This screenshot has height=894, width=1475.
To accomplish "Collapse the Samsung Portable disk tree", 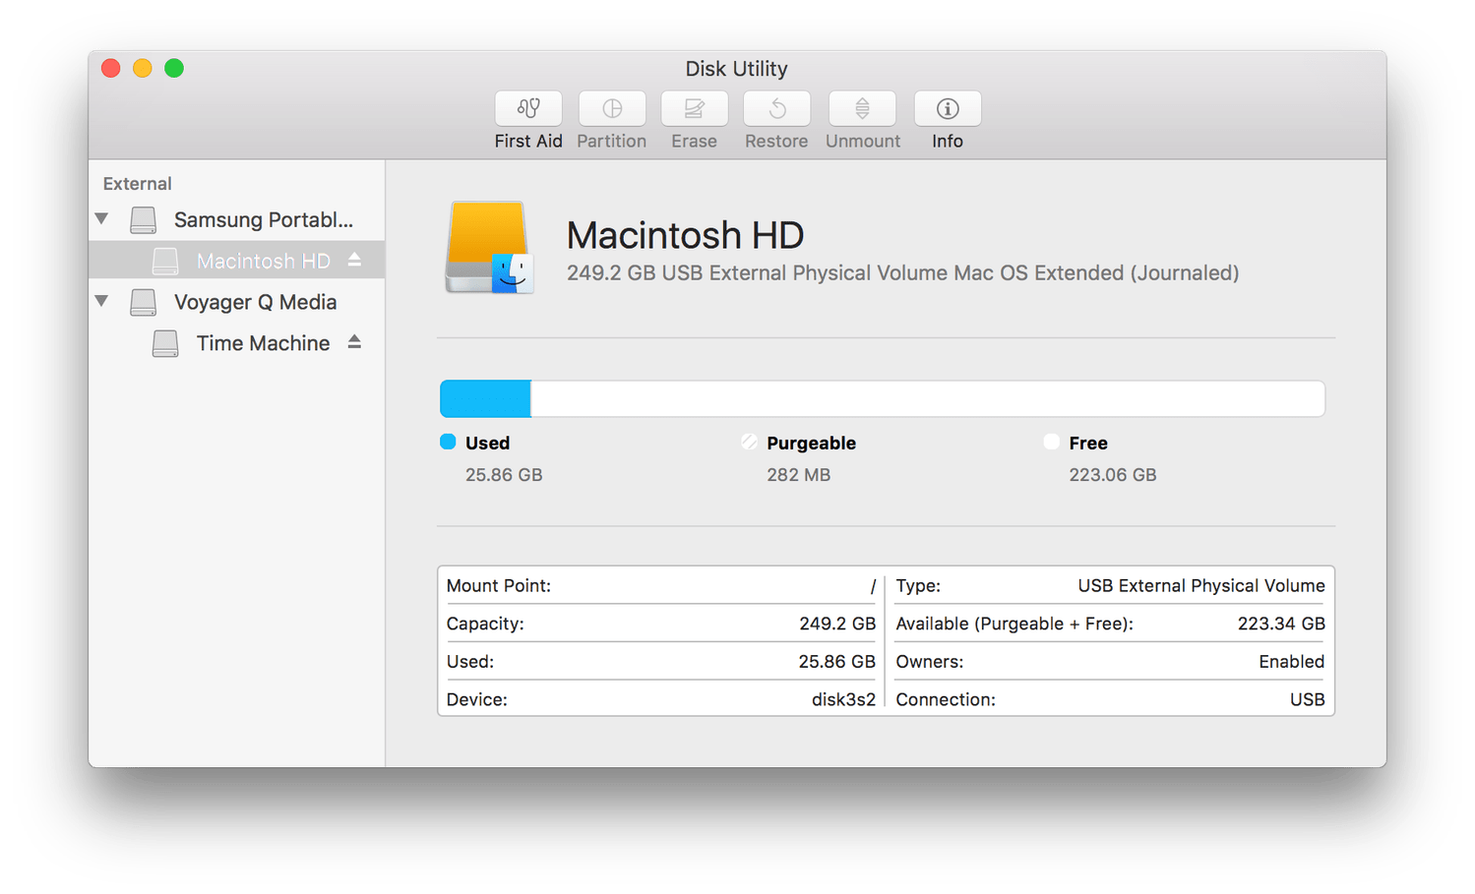I will click(x=102, y=218).
